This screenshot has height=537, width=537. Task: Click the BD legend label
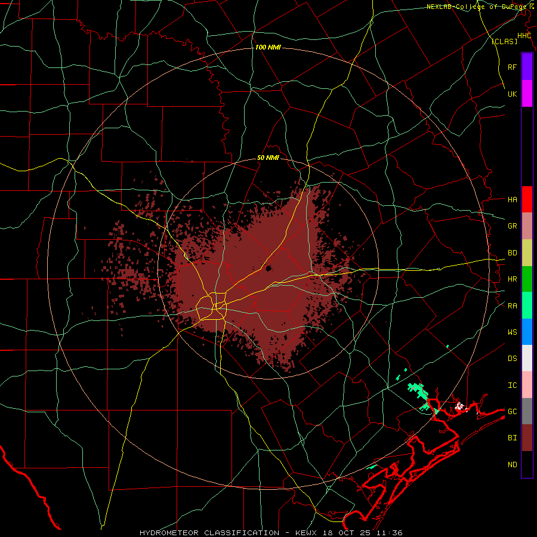click(512, 253)
